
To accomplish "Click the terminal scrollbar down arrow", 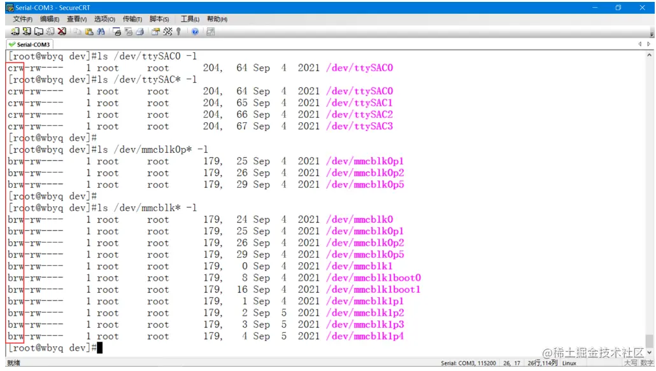I will coord(649,353).
